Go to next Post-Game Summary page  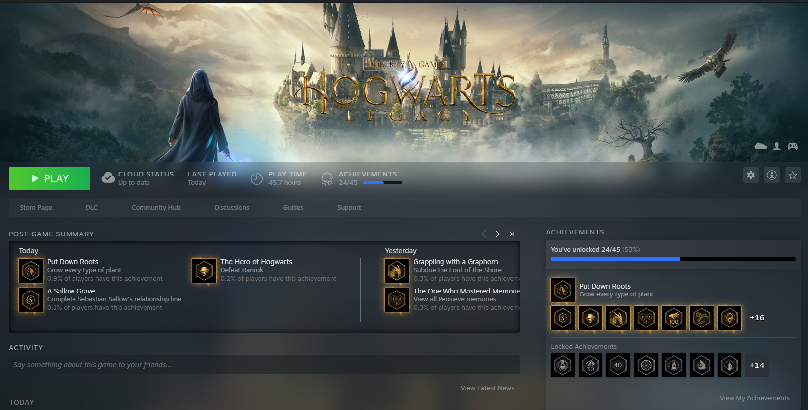(497, 234)
